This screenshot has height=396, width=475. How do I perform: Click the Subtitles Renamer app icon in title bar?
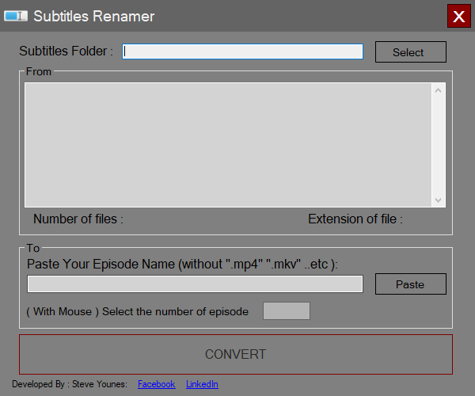click(16, 17)
